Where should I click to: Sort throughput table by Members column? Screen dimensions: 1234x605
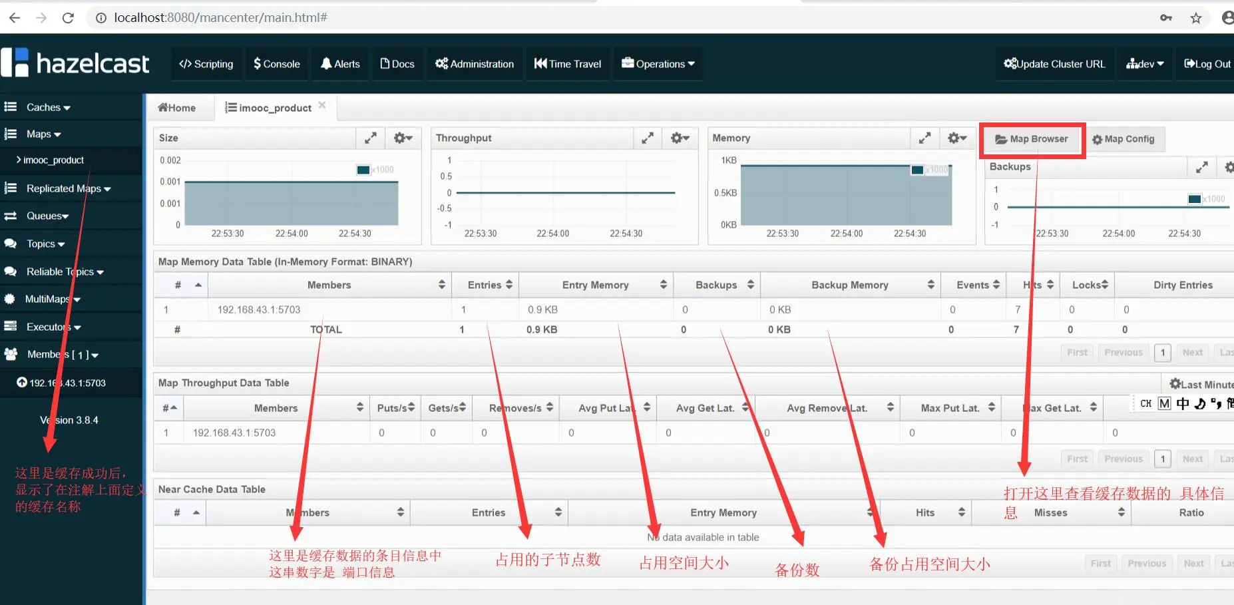[x=276, y=408]
